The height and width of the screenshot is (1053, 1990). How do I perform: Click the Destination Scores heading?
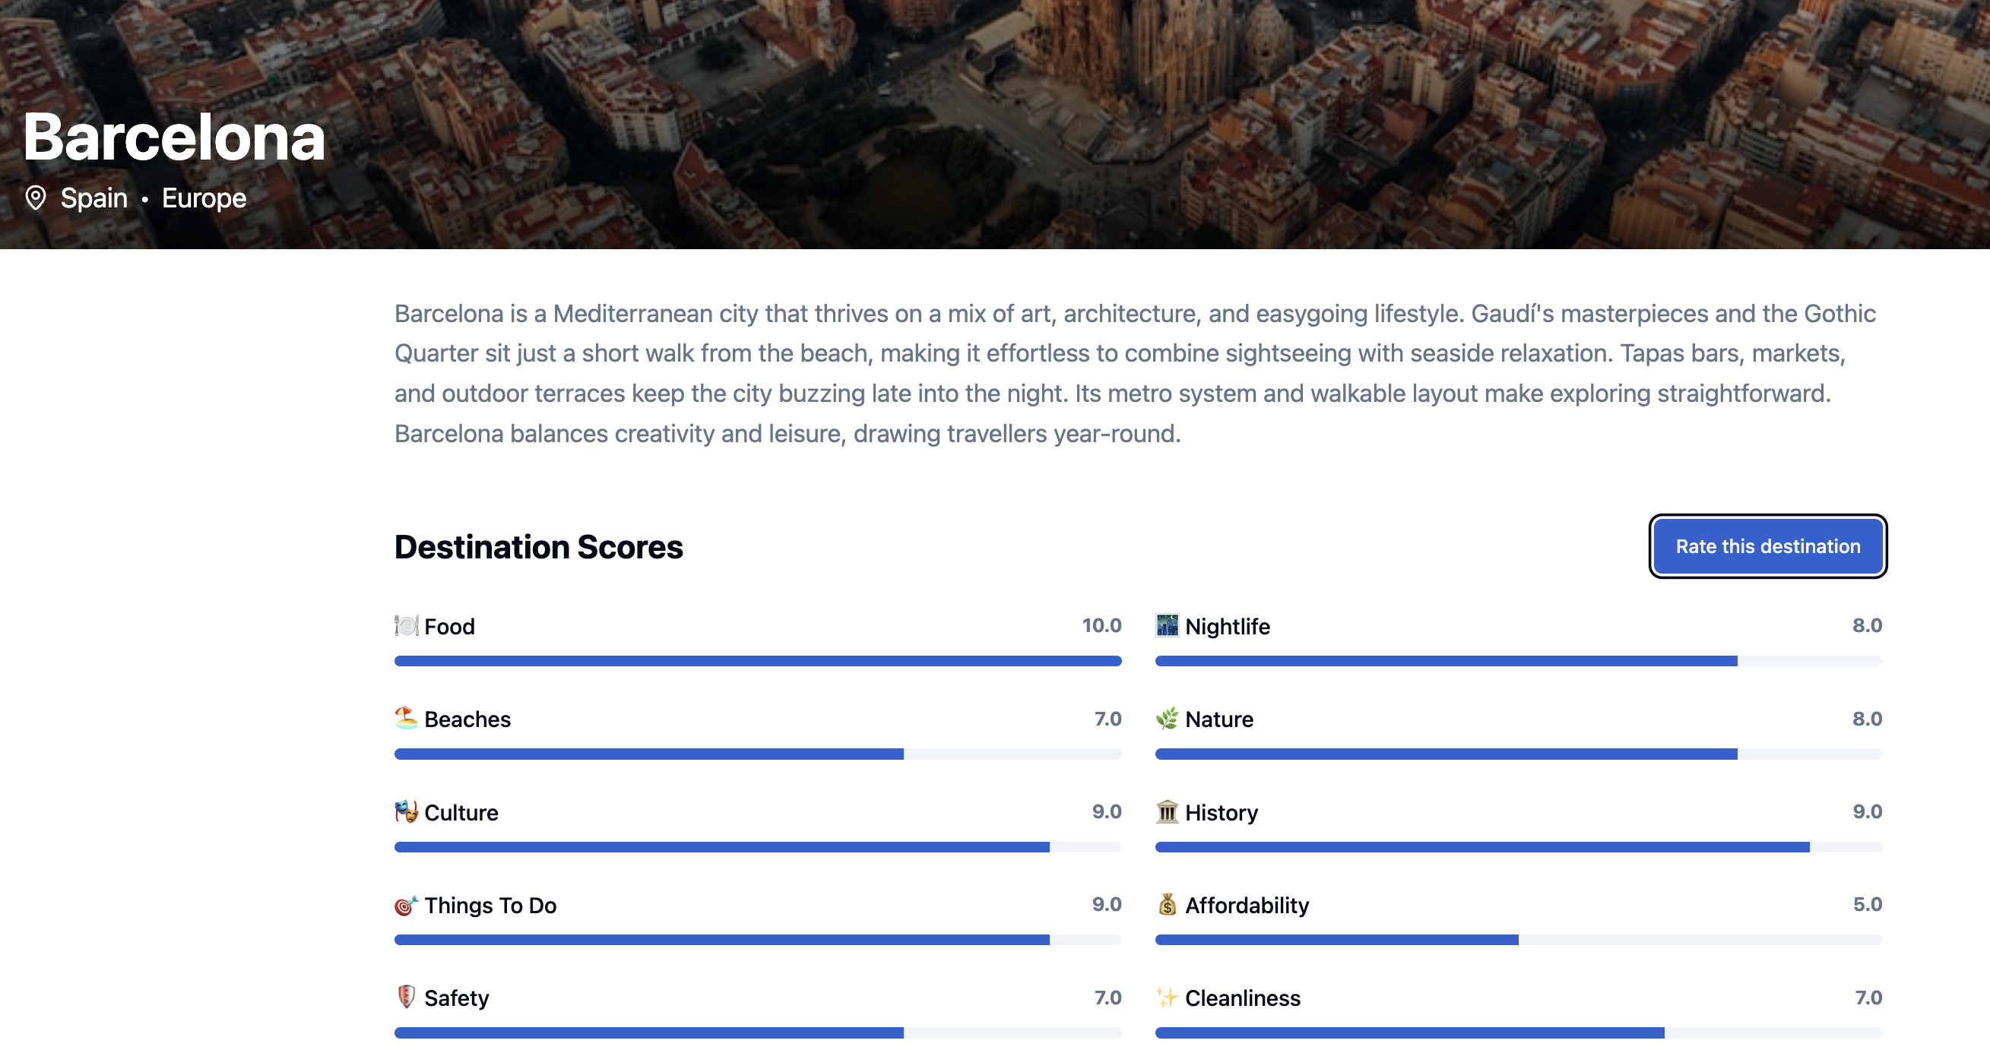point(537,546)
